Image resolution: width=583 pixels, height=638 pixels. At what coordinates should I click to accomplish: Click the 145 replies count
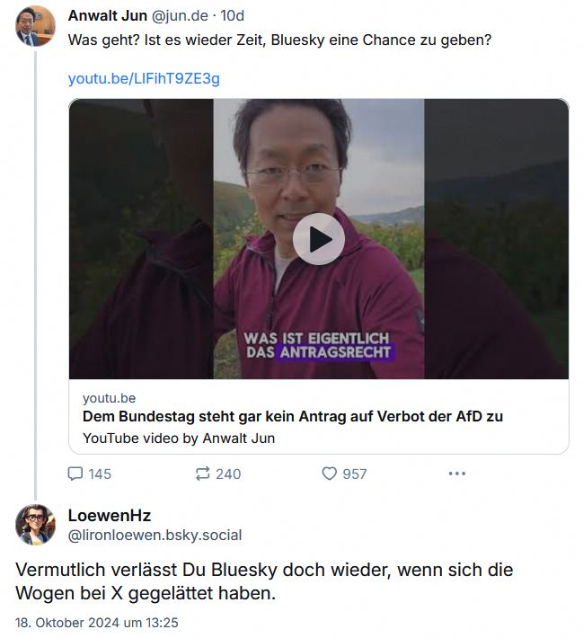100,474
